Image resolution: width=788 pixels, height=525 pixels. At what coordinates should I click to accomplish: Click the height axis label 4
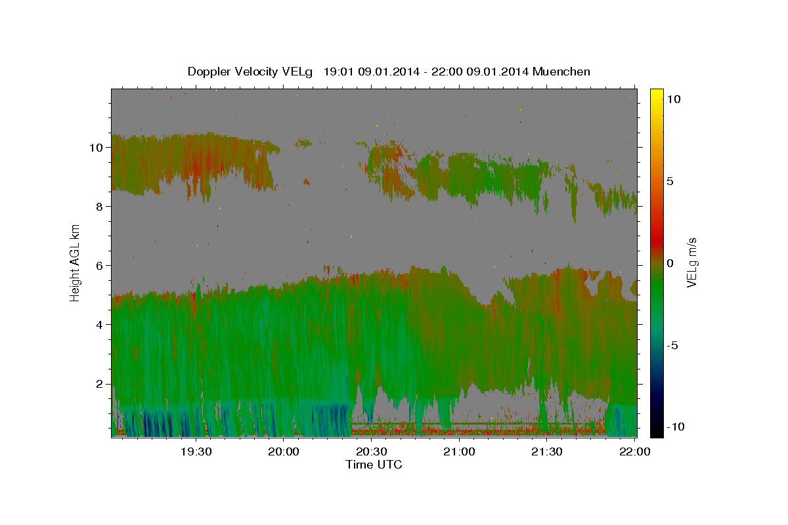98,324
